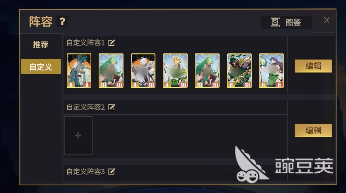This screenshot has width=346, height=193.
Task: Close the 阵容 panel with X
Action: tap(327, 20)
